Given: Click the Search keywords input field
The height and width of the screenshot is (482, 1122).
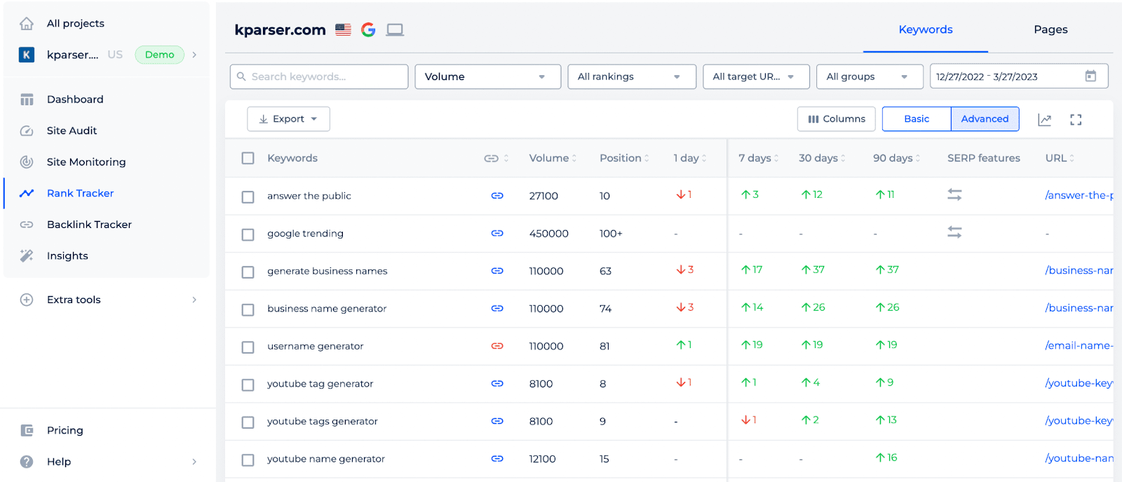Looking at the screenshot, I should tap(319, 76).
